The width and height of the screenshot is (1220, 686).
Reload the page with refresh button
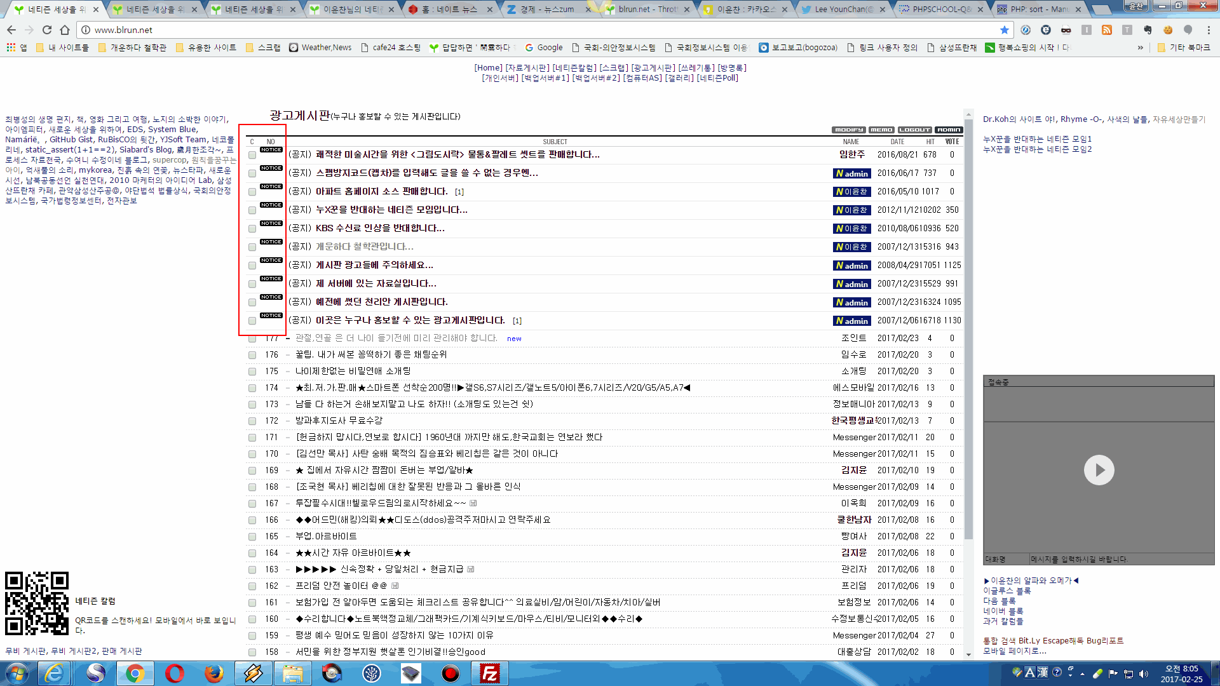coord(47,30)
